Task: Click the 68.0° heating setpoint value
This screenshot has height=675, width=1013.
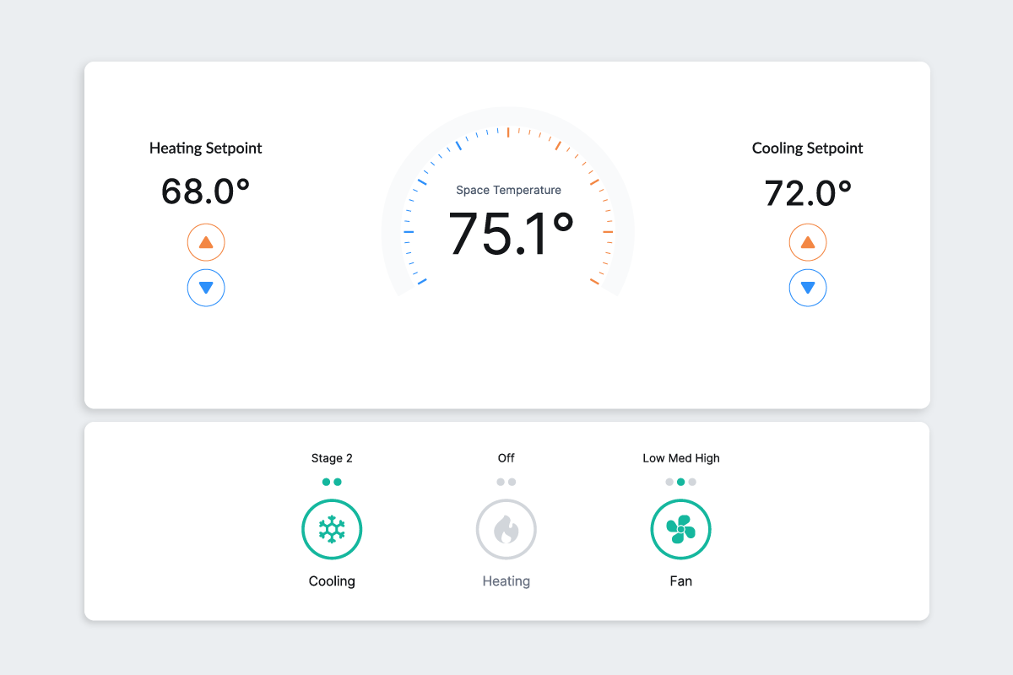Action: [x=206, y=192]
